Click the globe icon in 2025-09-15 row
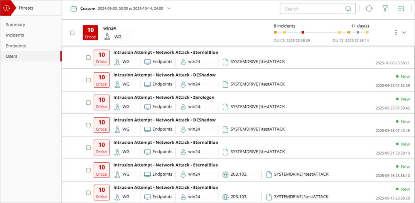This screenshot has height=203, width=415. point(225,197)
